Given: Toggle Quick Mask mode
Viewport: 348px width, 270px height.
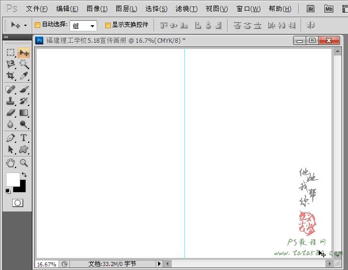Looking at the screenshot, I should 18,203.
